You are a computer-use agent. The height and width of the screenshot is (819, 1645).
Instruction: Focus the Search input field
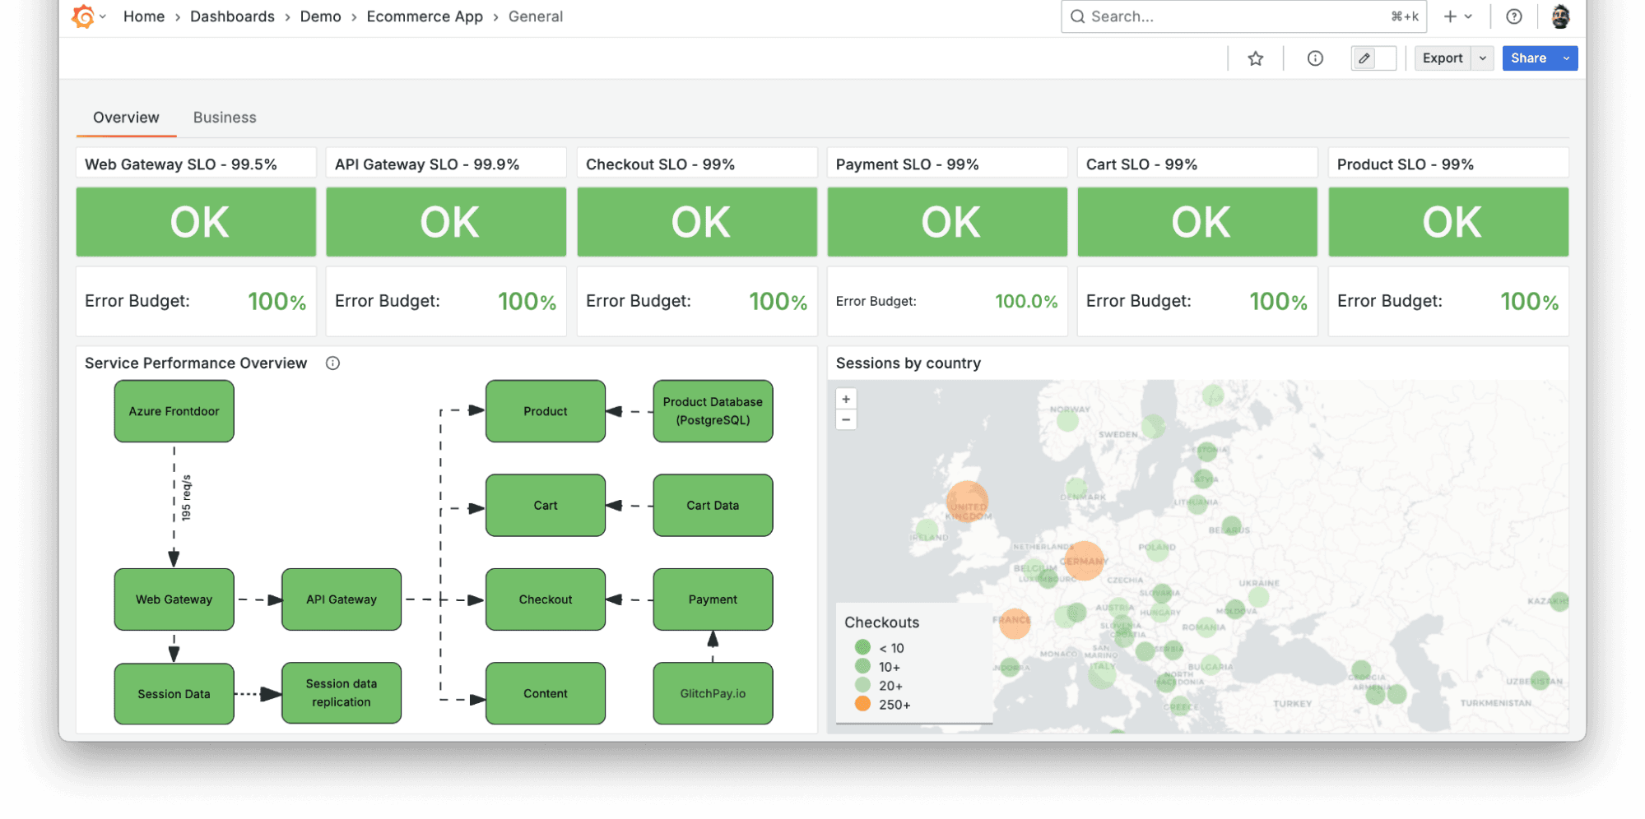[1234, 16]
